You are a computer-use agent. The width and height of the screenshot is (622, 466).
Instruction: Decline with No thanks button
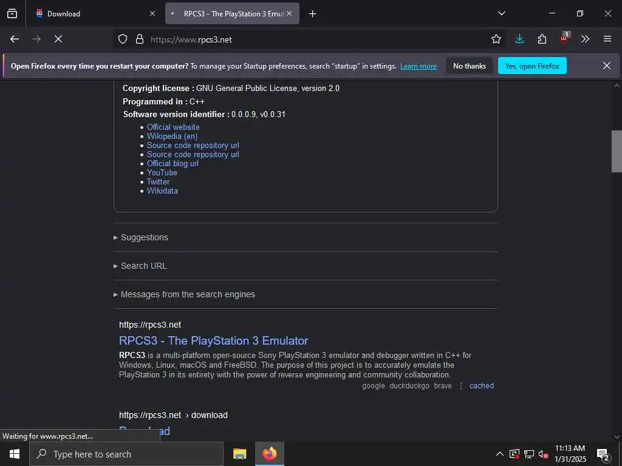click(470, 66)
